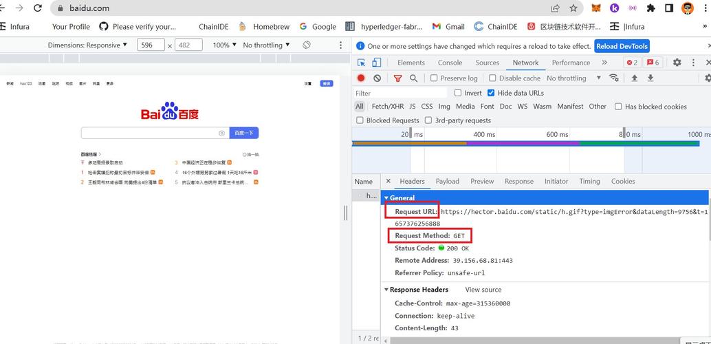
Task: Open the Homebrew bookmark
Action: [x=264, y=26]
